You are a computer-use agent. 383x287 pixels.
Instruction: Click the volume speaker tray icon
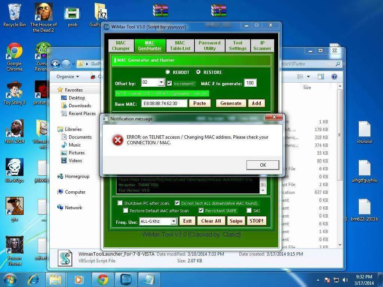tap(345, 280)
